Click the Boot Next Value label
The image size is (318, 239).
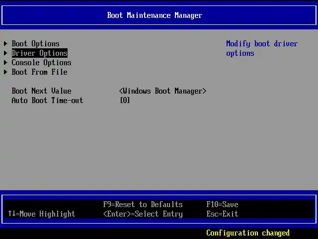pyautogui.click(x=41, y=91)
